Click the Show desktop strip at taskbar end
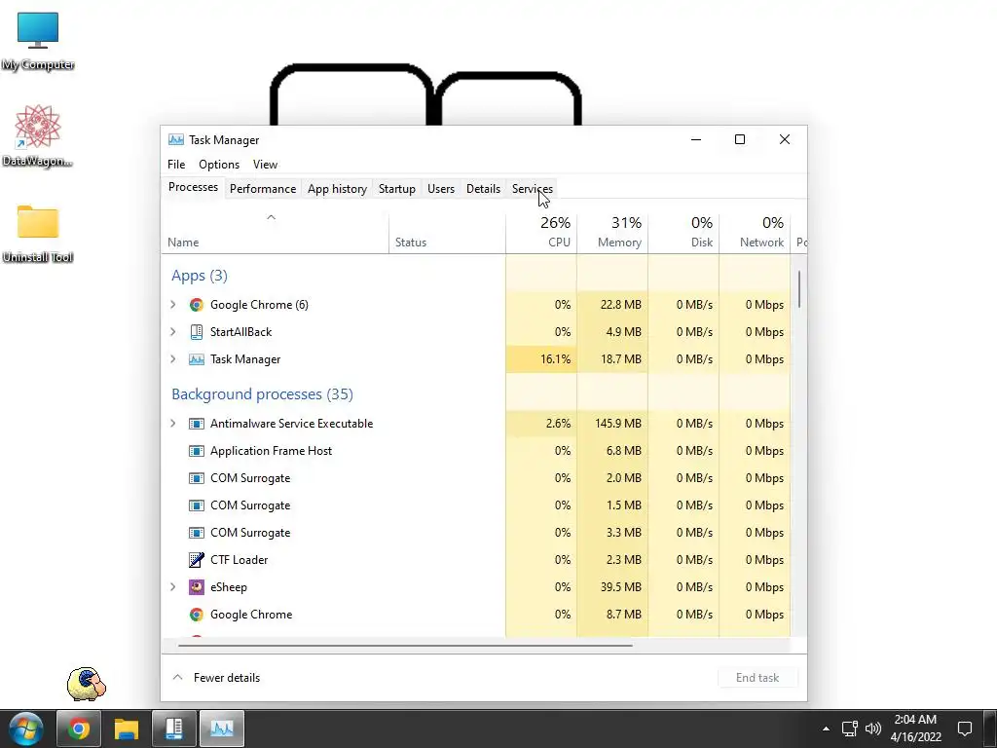The width and height of the screenshot is (997, 748). (989, 729)
